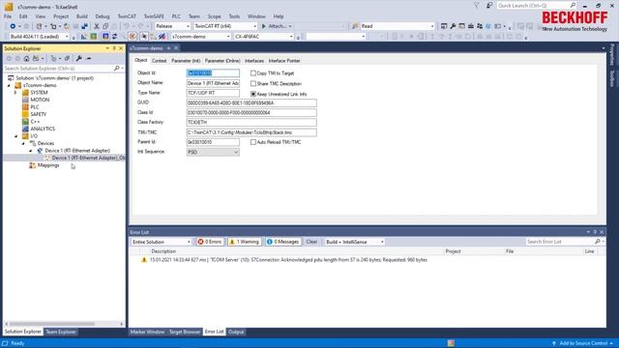
Task: Open the Target Browser tab
Action: pyautogui.click(x=185, y=332)
